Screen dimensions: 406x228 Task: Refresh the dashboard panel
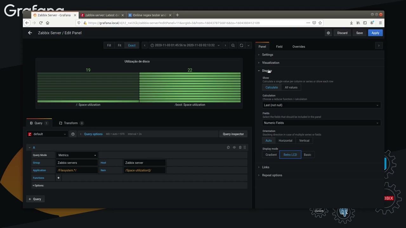coord(241,45)
